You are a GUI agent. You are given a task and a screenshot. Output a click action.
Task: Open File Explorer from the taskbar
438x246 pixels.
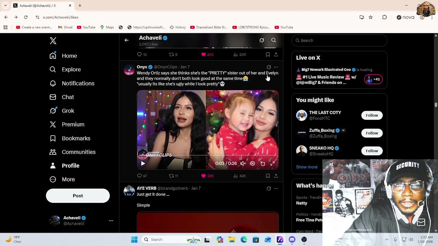(232, 240)
